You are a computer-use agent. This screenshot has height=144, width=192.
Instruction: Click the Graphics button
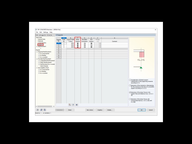[100, 110]
